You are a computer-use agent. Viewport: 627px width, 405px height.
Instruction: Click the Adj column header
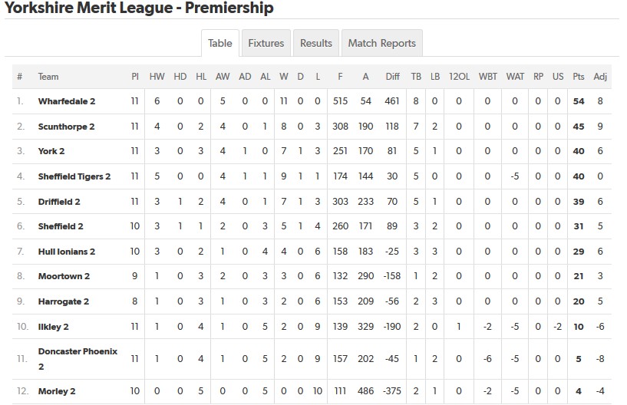(600, 77)
